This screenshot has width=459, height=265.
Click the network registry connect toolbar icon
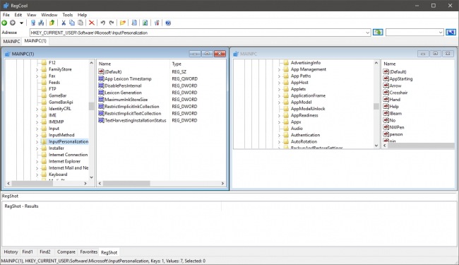click(41, 23)
